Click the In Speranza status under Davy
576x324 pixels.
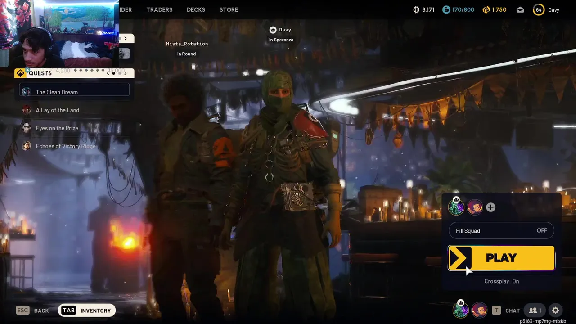[281, 40]
